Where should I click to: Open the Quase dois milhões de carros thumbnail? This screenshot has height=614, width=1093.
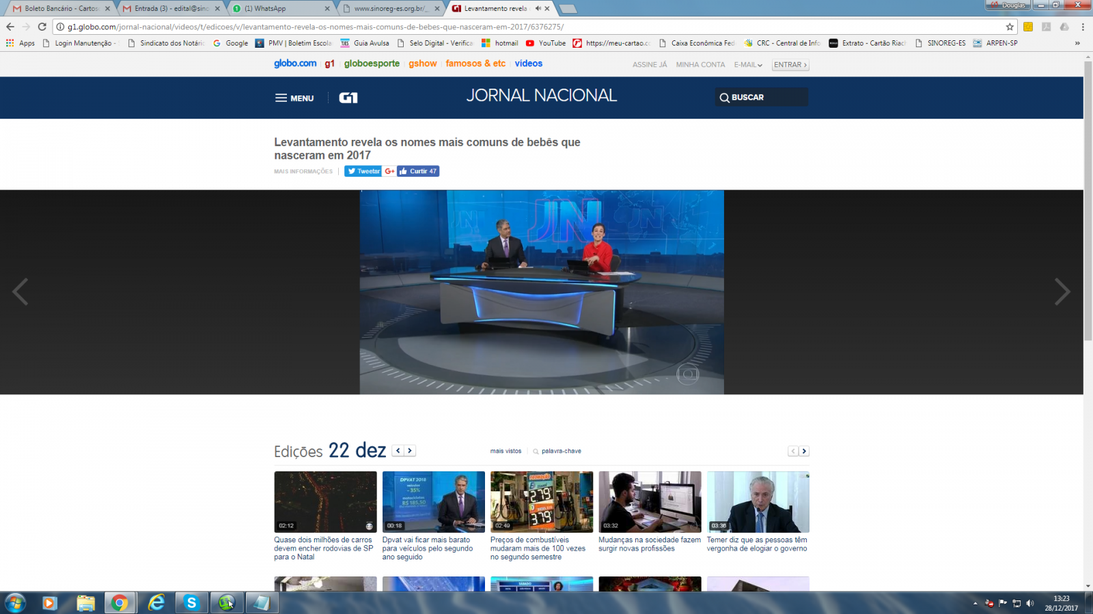[x=325, y=501]
